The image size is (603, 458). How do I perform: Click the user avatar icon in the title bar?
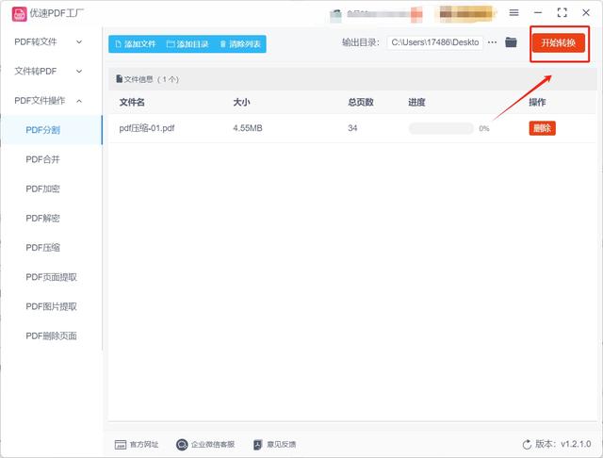(335, 16)
